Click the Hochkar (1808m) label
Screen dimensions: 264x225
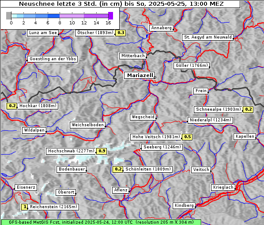38,106
